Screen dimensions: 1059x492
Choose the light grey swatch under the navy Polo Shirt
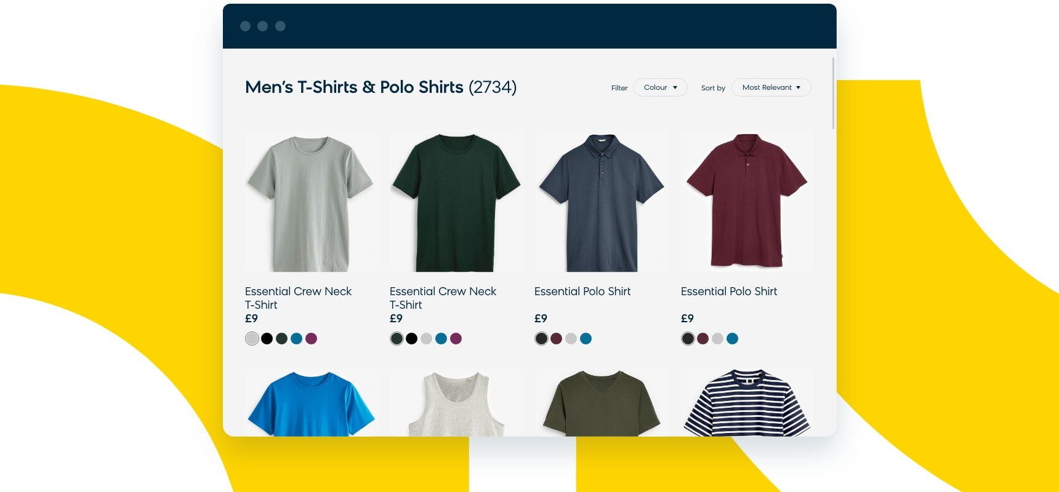571,338
